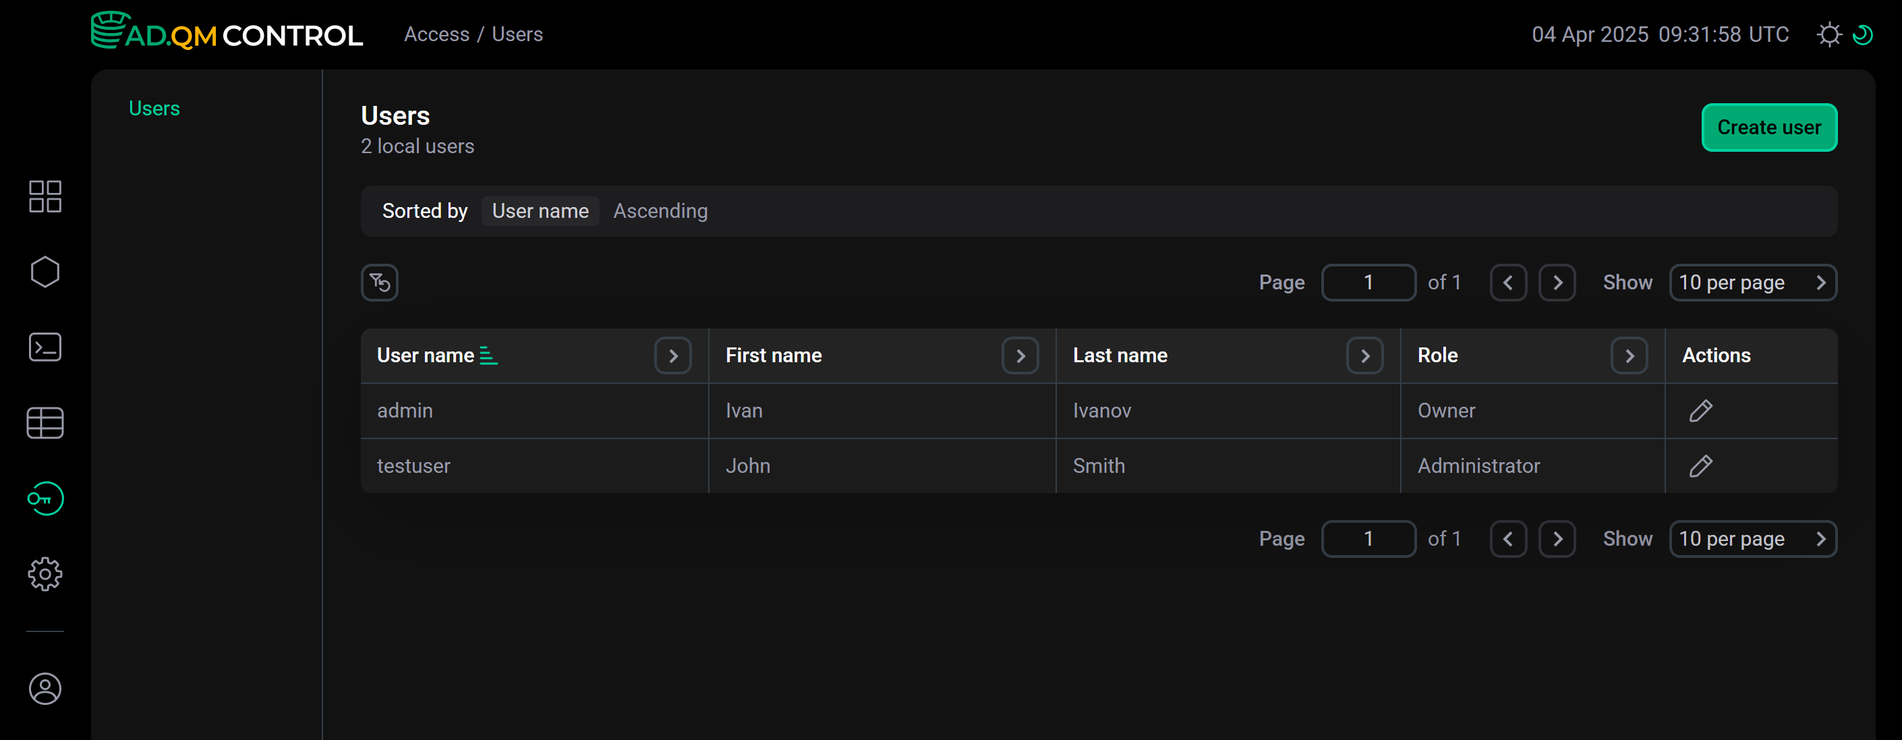Select the tables icon in the sidebar
This screenshot has width=1902, height=740.
[45, 422]
